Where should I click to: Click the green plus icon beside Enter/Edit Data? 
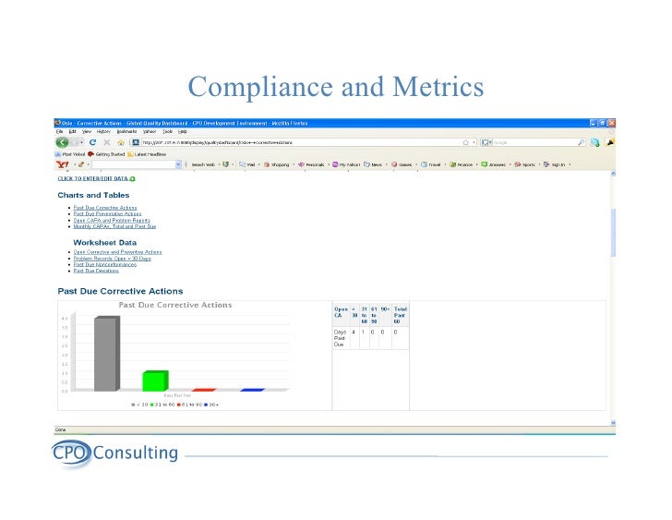pos(132,179)
